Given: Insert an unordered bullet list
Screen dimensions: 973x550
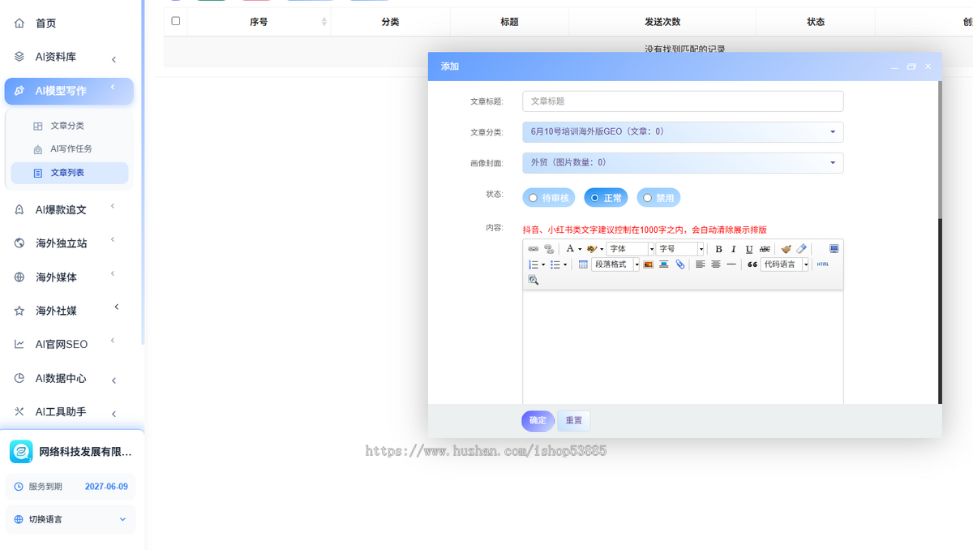Looking at the screenshot, I should [x=555, y=264].
